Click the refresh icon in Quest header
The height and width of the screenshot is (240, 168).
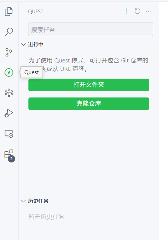pos(137,11)
